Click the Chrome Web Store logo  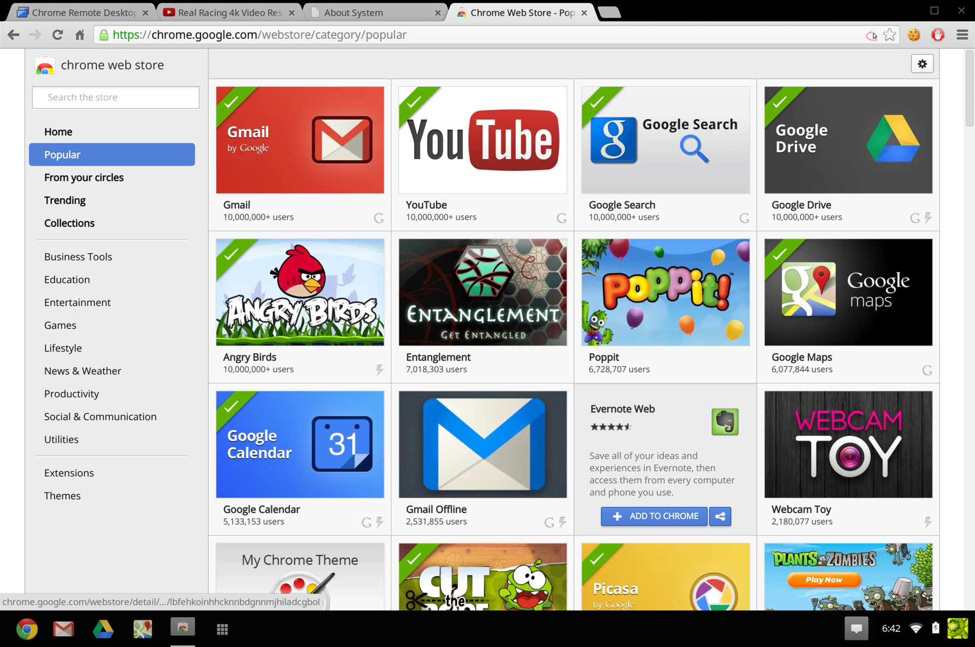[x=45, y=66]
